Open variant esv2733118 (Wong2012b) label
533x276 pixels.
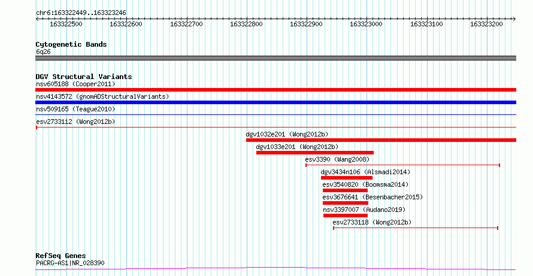(x=372, y=222)
